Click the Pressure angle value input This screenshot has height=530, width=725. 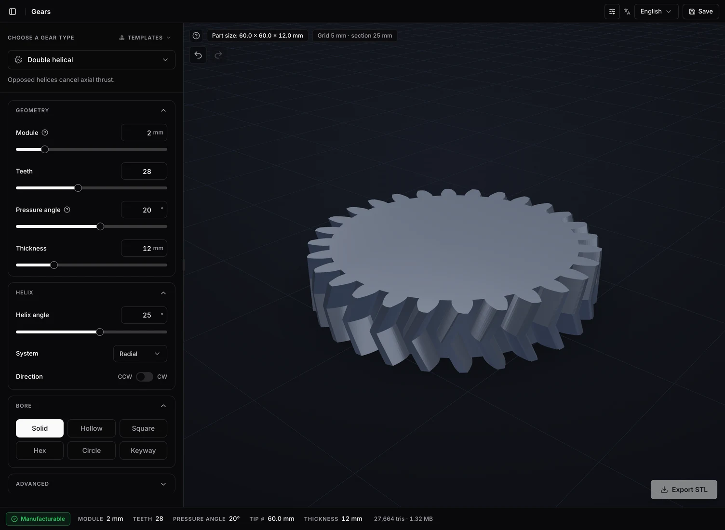point(144,210)
